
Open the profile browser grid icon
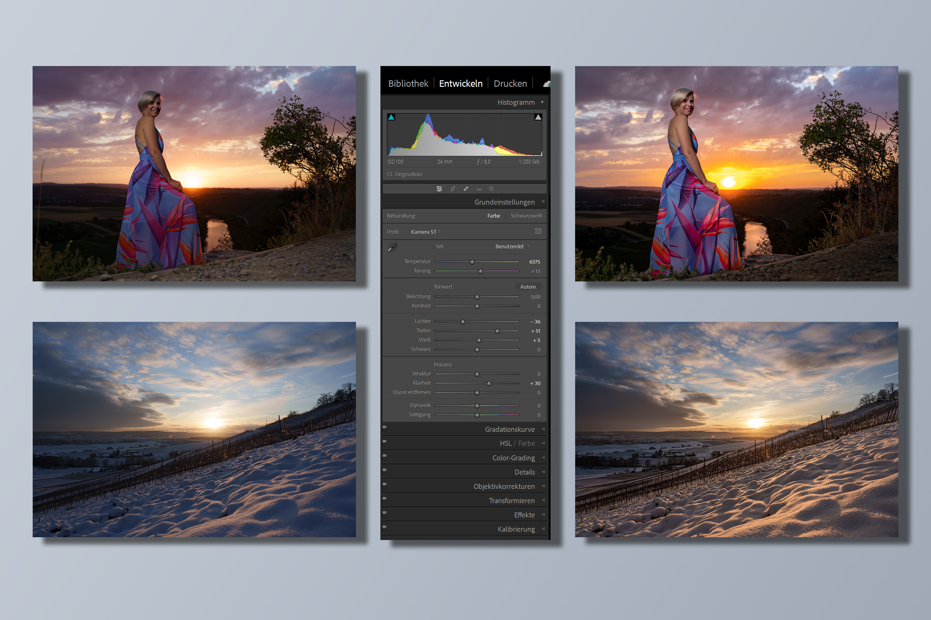point(538,231)
